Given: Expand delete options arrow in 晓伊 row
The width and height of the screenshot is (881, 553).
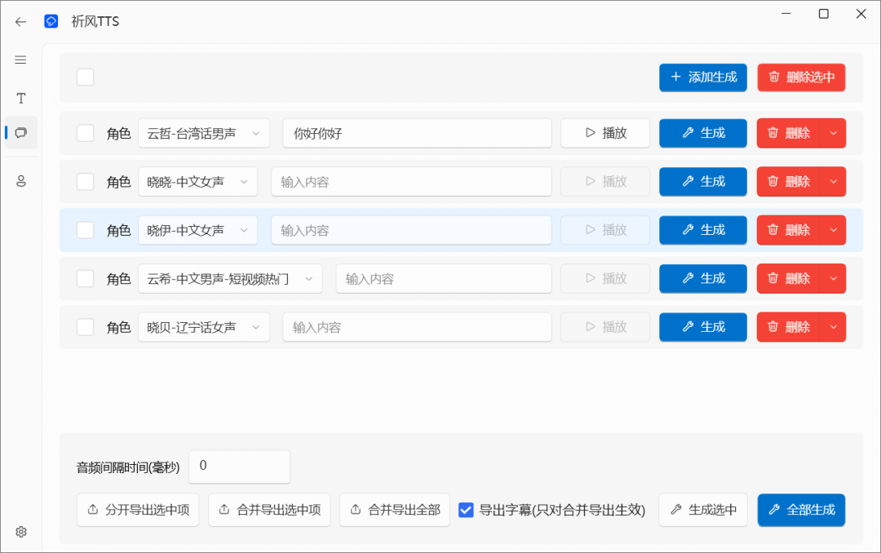Looking at the screenshot, I should tap(833, 230).
